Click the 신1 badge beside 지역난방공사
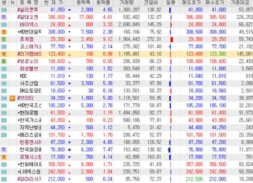 4,128
